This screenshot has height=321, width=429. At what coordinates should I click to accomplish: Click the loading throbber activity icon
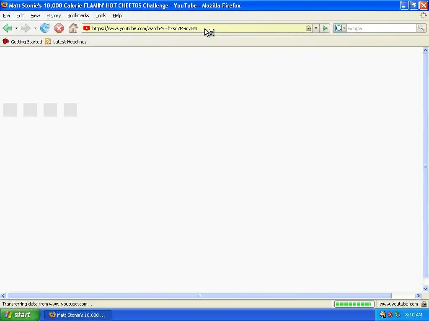(x=423, y=15)
